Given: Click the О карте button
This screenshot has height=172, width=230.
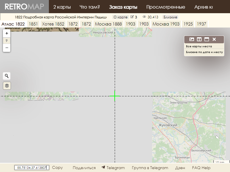Looking at the screenshot, I should 120,17.
